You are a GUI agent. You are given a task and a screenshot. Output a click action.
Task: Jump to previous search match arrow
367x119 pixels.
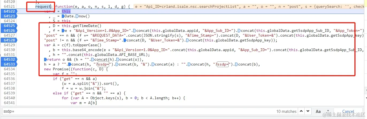(x=301, y=111)
